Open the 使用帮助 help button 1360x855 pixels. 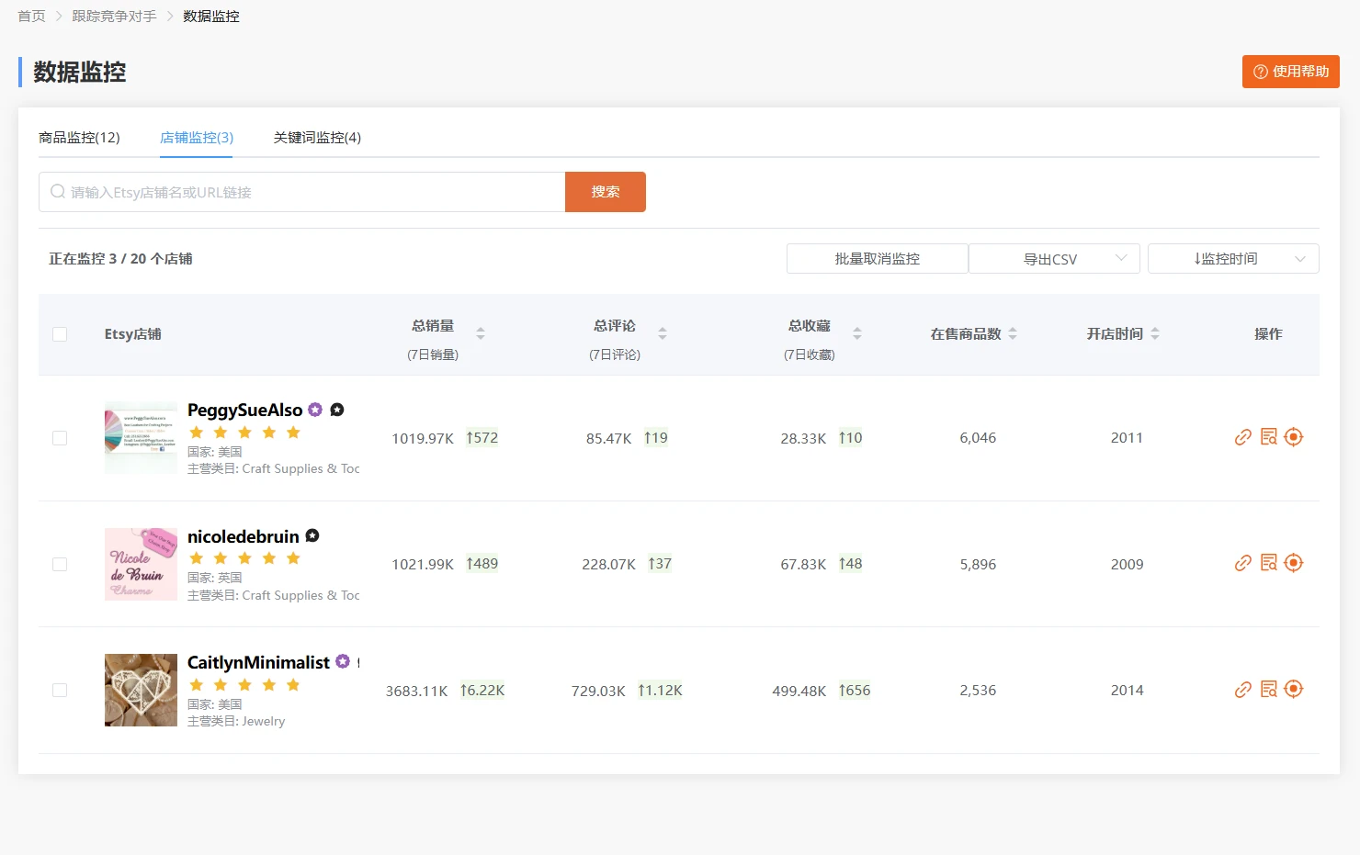click(x=1290, y=71)
